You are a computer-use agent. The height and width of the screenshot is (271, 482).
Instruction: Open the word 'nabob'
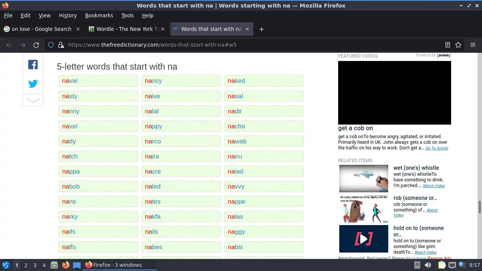(71, 186)
